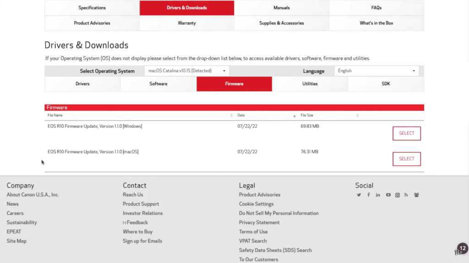The height and width of the screenshot is (263, 469).
Task: Click the 76.31 MB file size value
Action: pyautogui.click(x=309, y=152)
